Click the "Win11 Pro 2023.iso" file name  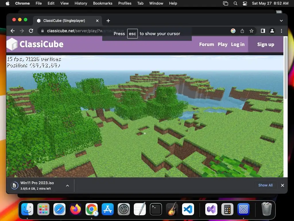click(x=37, y=183)
